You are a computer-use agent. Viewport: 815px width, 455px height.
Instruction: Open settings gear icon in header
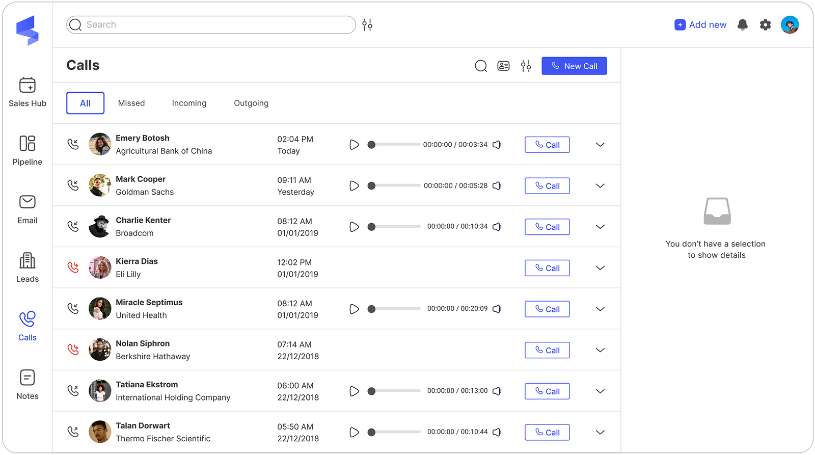point(765,25)
